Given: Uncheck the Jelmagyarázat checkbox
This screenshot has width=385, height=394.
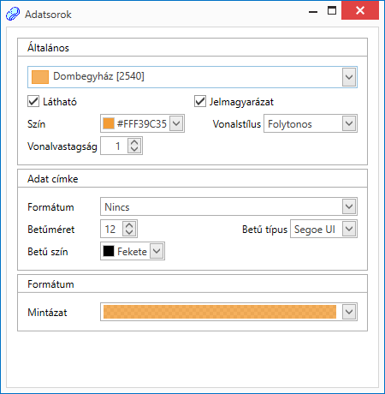Looking at the screenshot, I should (200, 101).
